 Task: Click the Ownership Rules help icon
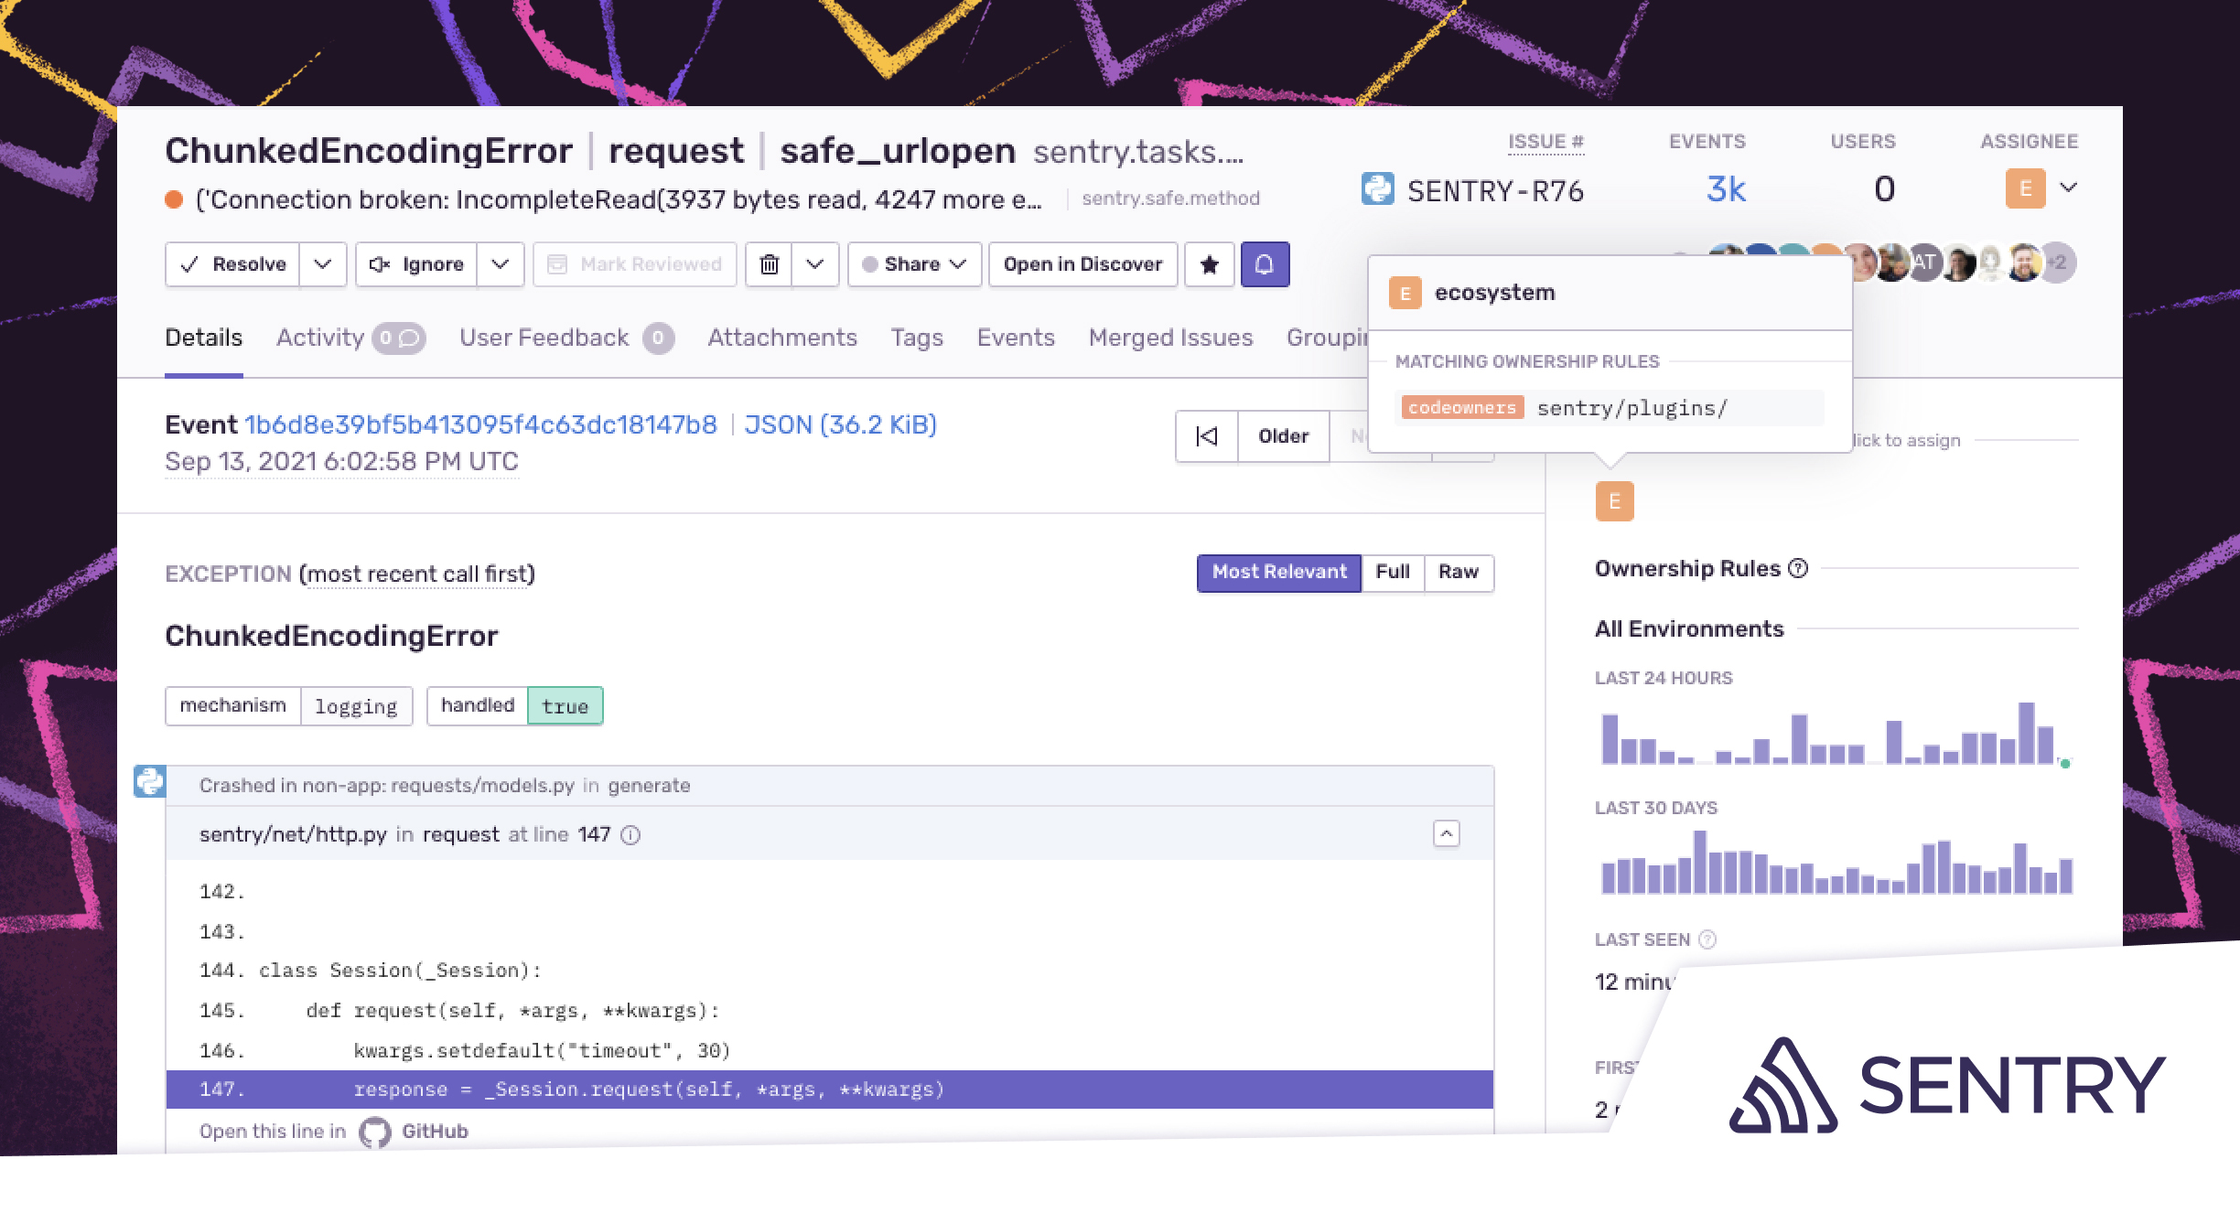tap(1798, 568)
